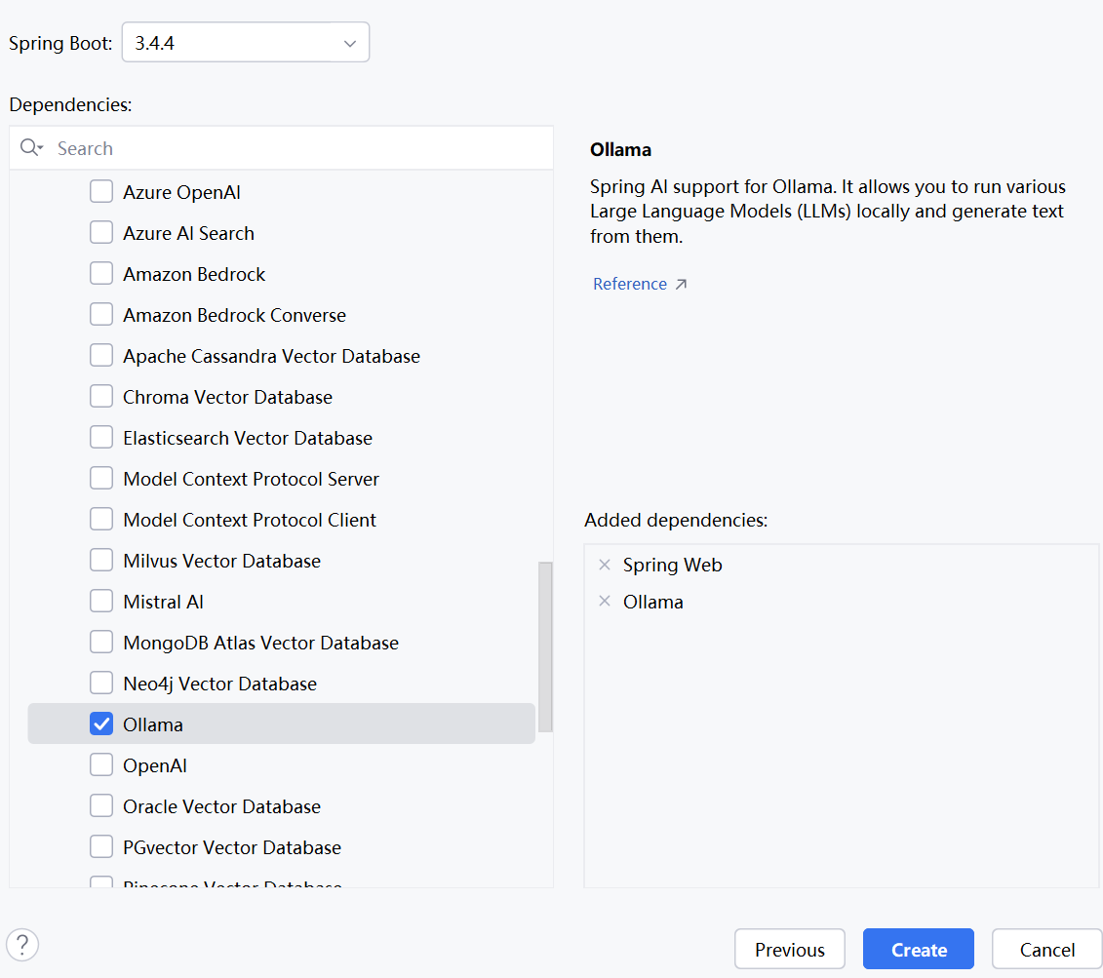Click the Previous button
Image resolution: width=1103 pixels, height=978 pixels.
pos(790,949)
